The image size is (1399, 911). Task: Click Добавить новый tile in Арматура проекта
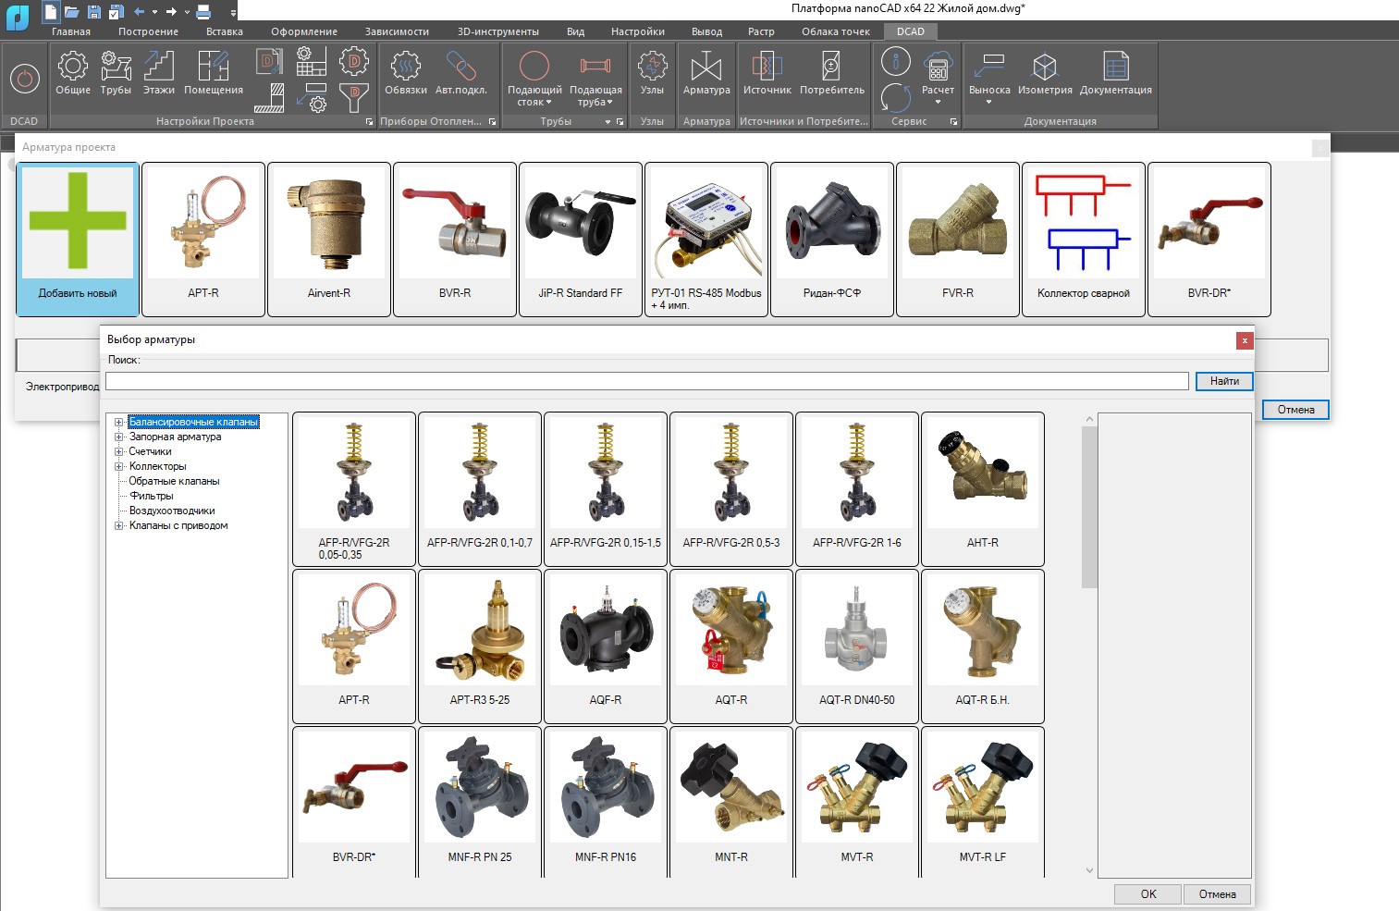tap(78, 240)
